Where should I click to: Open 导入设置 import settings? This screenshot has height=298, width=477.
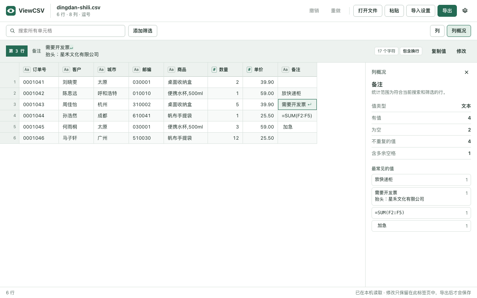tap(421, 11)
